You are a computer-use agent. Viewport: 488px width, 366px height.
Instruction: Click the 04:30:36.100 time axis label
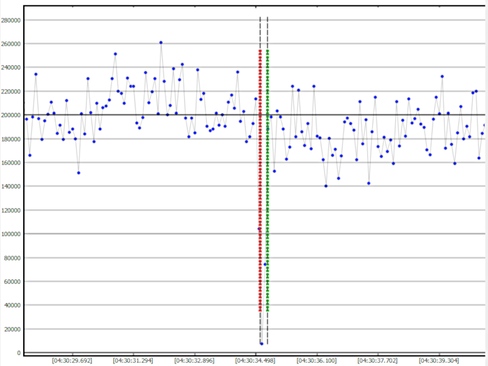tap(317, 361)
